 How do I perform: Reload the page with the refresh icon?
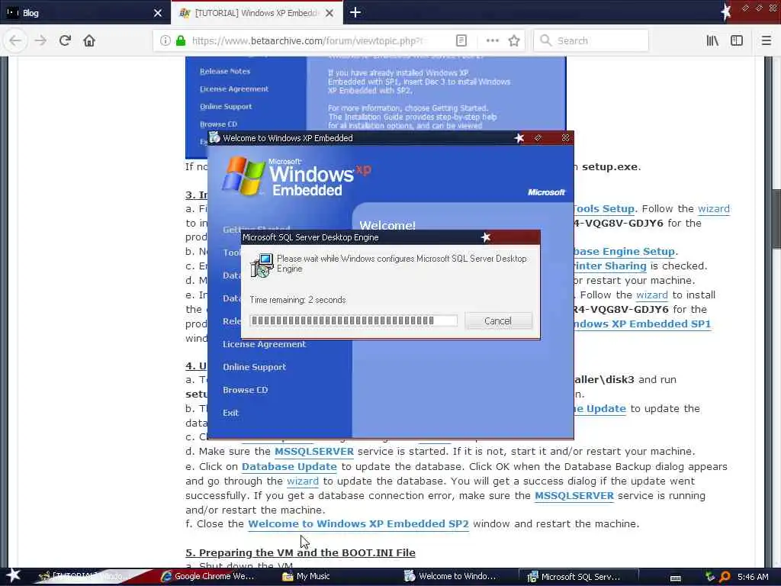click(x=65, y=41)
